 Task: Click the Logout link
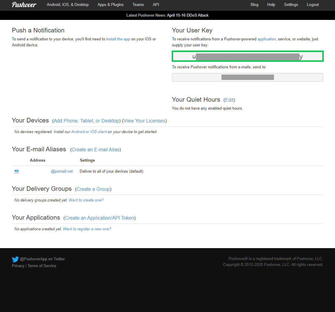(x=312, y=4)
